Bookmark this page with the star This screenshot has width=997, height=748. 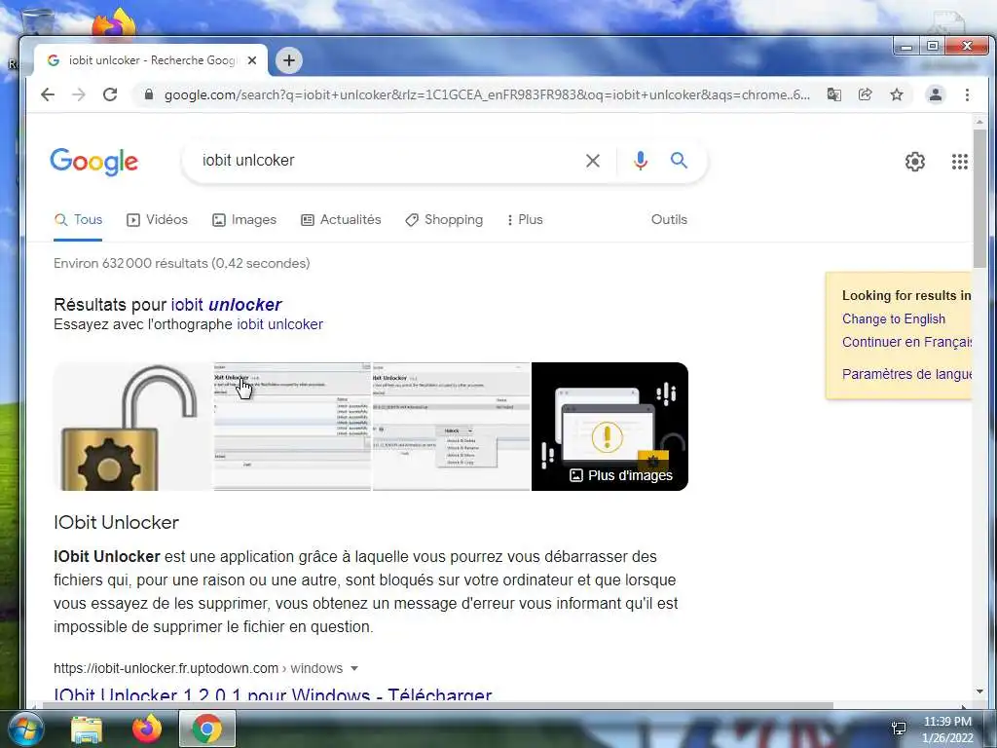897,94
